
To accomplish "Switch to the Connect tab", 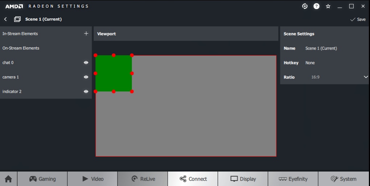I will click(193, 179).
